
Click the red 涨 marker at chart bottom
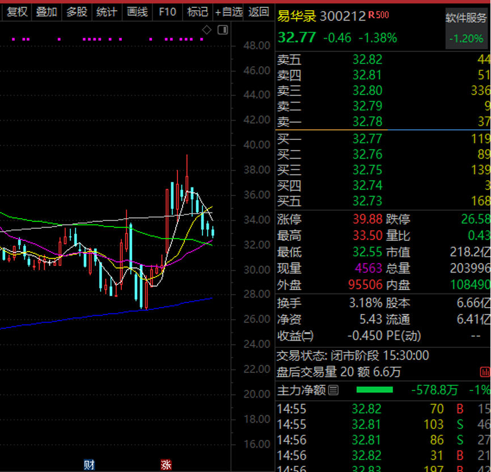166,465
